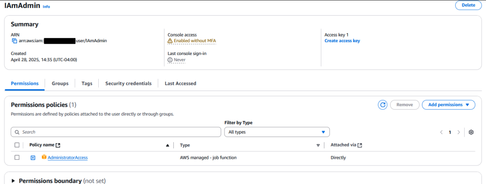Image resolution: width=486 pixels, height=184 pixels.
Task: Click into the policy Search field
Action: click(116, 132)
